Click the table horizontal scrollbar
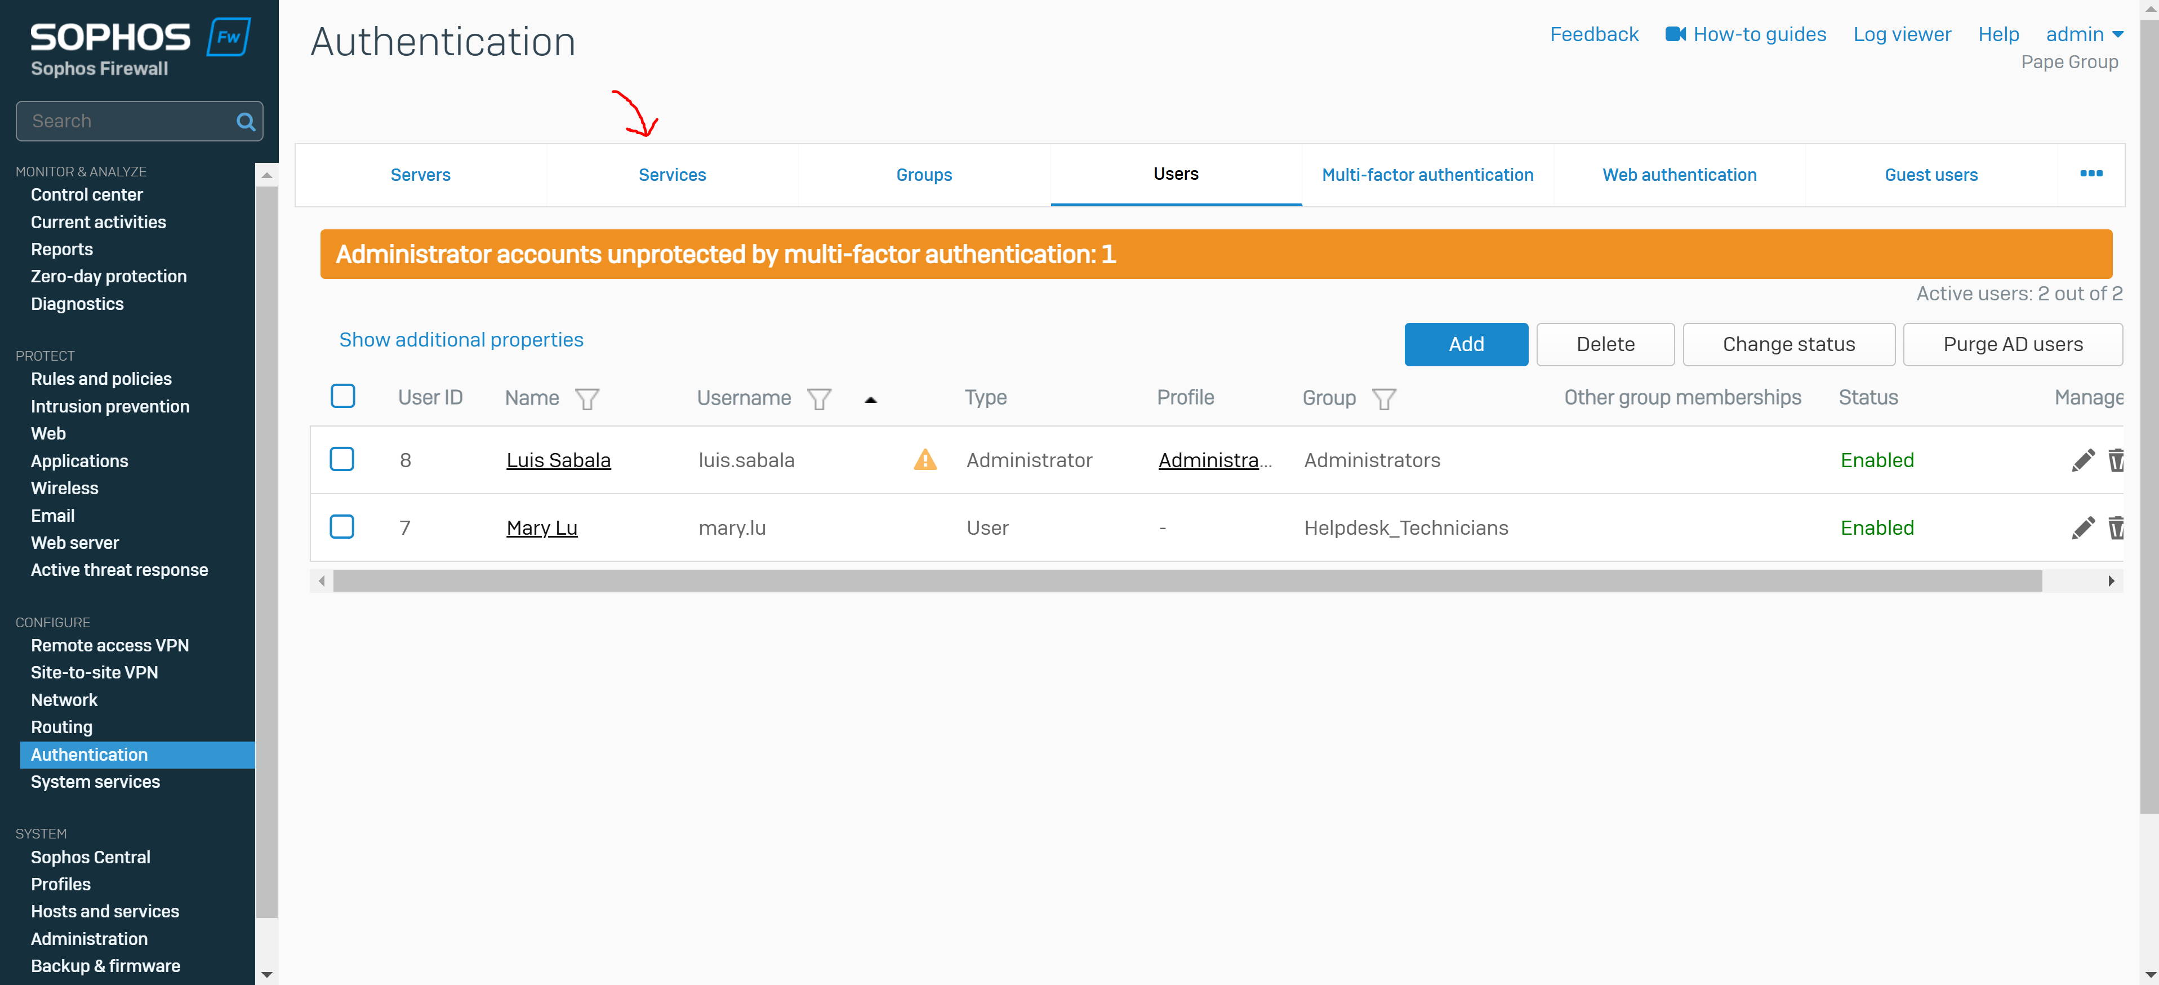 [x=1187, y=581]
